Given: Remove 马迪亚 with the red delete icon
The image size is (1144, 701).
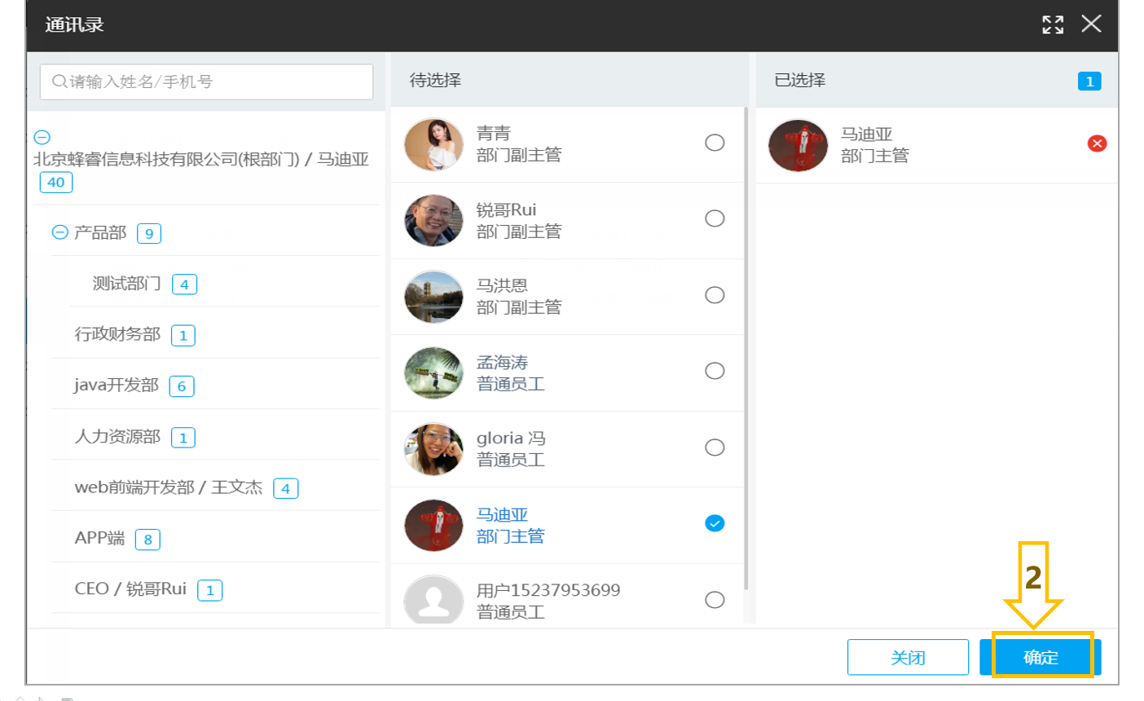Looking at the screenshot, I should pyautogui.click(x=1097, y=143).
